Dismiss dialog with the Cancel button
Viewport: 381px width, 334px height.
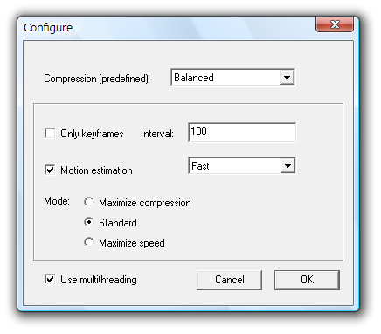[230, 280]
